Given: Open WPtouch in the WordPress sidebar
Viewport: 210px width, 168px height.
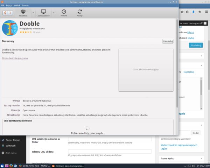Looking at the screenshot, I should pyautogui.click(x=10, y=146).
